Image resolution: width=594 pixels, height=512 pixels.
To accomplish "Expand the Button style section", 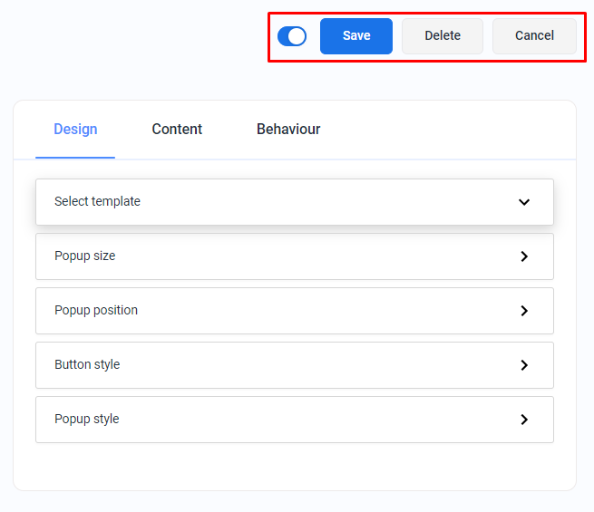I will [x=294, y=365].
